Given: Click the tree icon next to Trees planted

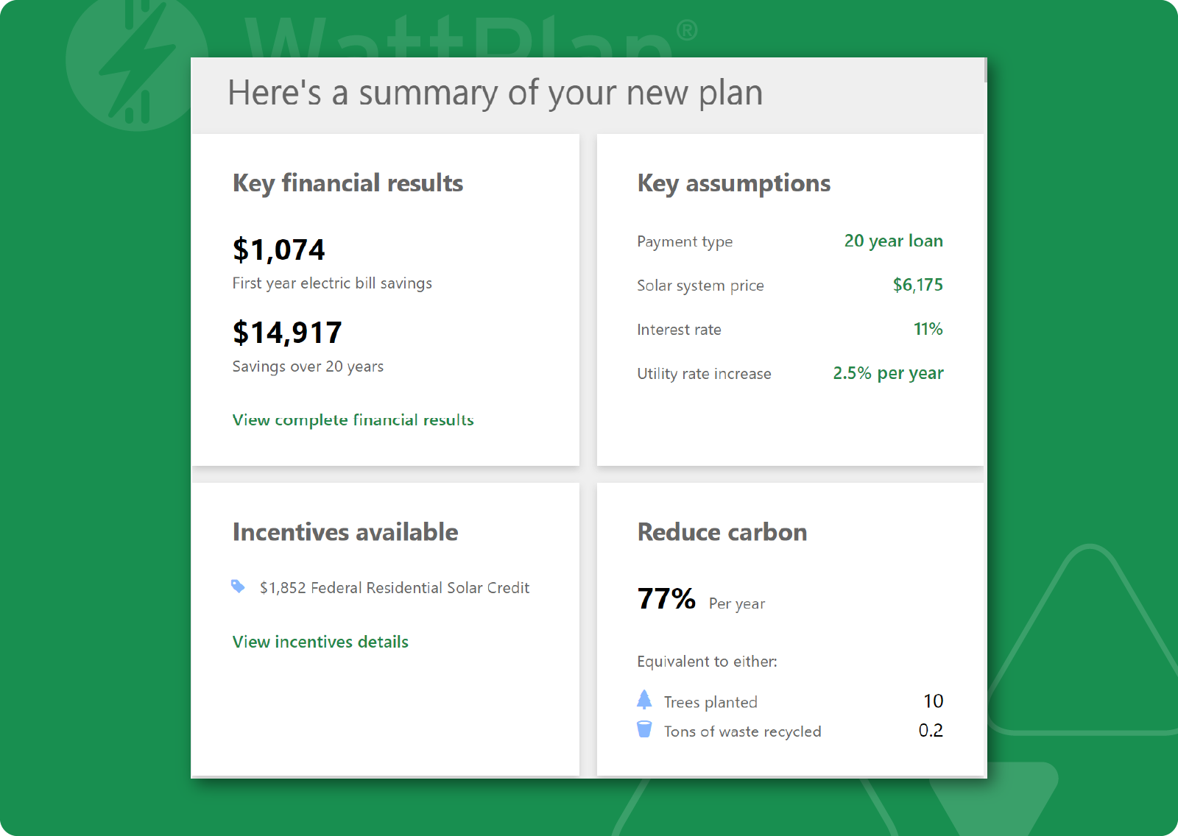Looking at the screenshot, I should pyautogui.click(x=644, y=700).
